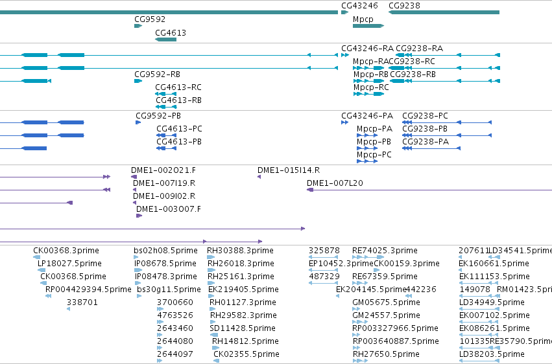This screenshot has height=364, width=552.
Task: Select the CG9238 gene label in the top track
Action: click(404, 6)
